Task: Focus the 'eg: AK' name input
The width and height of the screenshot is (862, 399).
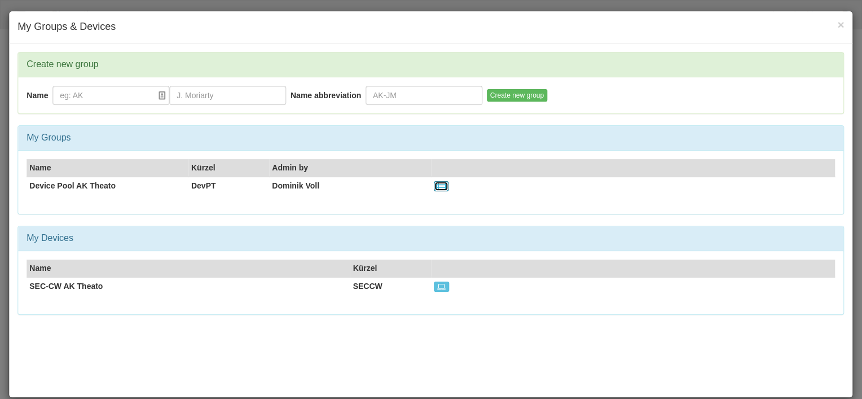Action: tap(104, 95)
